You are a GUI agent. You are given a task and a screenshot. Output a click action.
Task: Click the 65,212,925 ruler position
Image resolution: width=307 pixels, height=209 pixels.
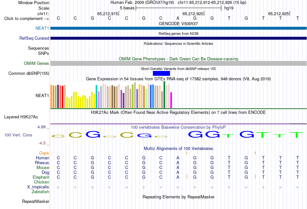click(279, 14)
